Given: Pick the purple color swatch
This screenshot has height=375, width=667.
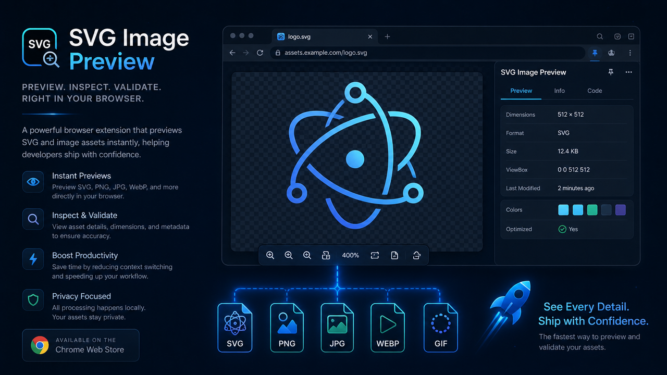Looking at the screenshot, I should tap(620, 210).
